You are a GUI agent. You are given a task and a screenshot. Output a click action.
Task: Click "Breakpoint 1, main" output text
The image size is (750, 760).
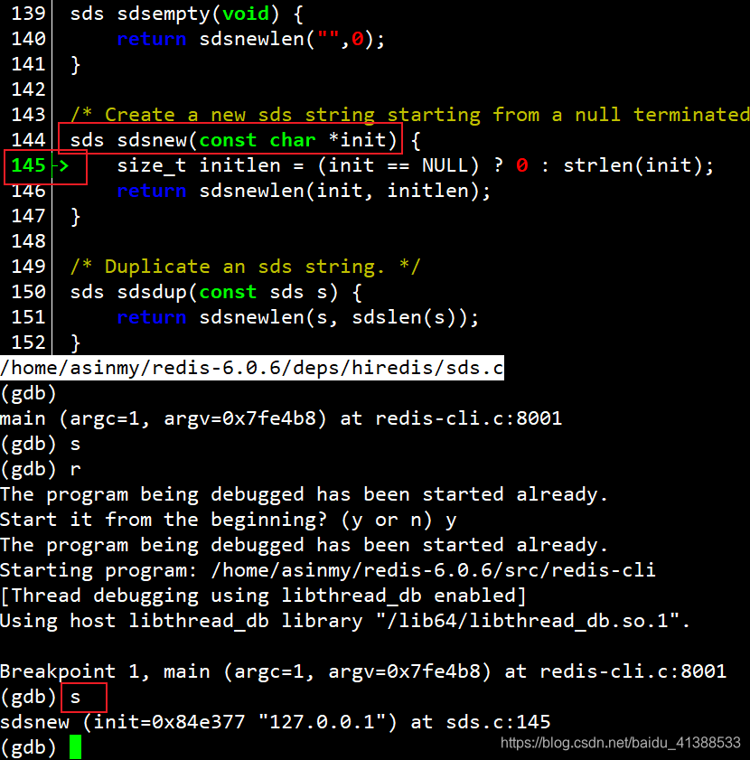(108, 671)
